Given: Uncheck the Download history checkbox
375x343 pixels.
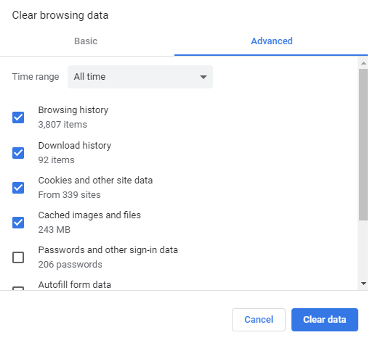Looking at the screenshot, I should pos(18,153).
